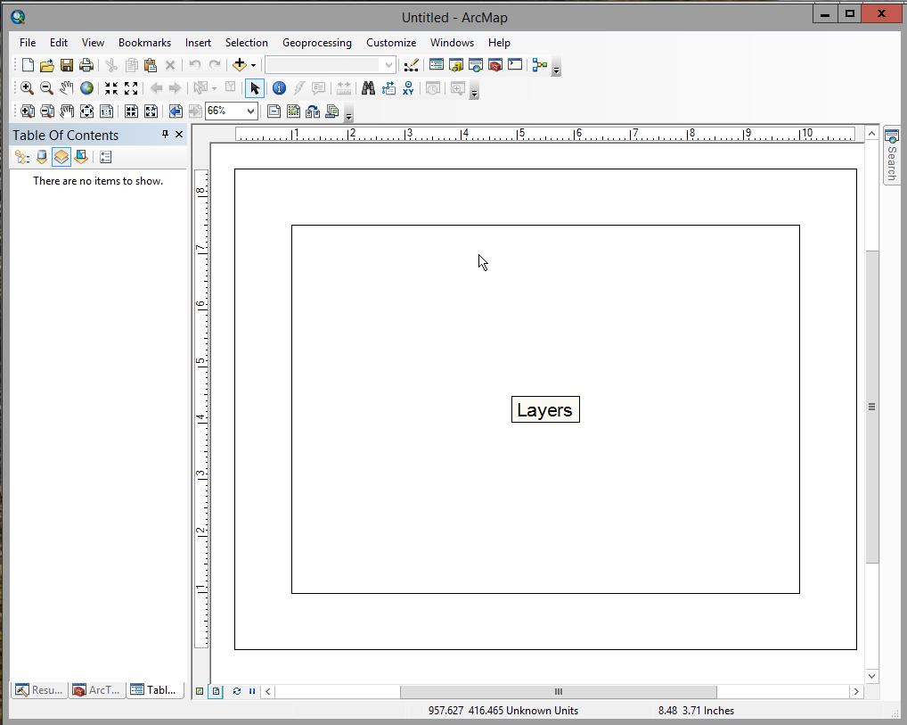Open the Search window toolbar icon

[476, 65]
